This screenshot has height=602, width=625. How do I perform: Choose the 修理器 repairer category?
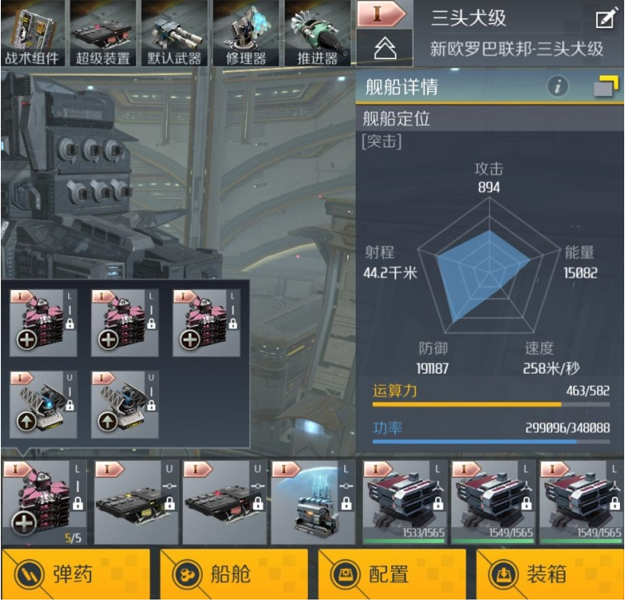(x=246, y=34)
